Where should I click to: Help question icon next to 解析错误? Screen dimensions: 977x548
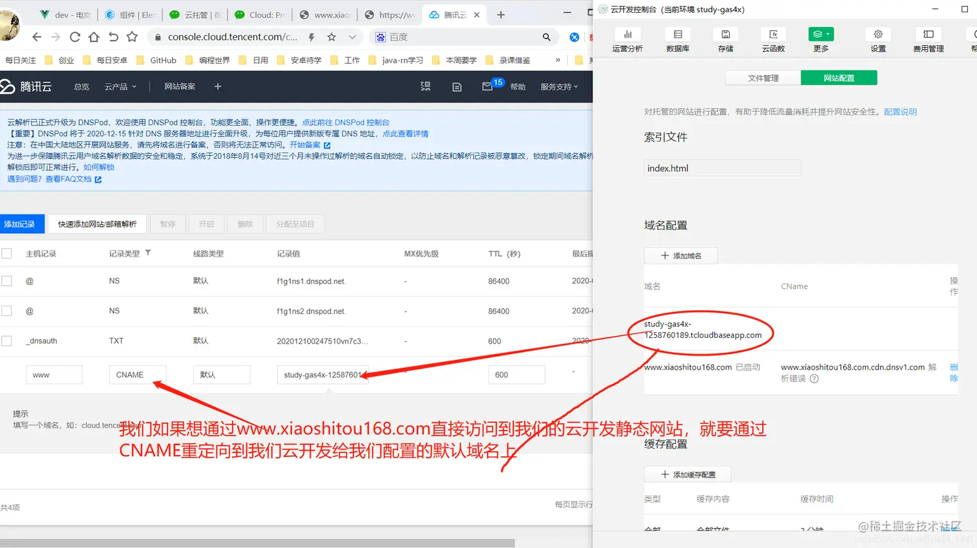point(814,379)
